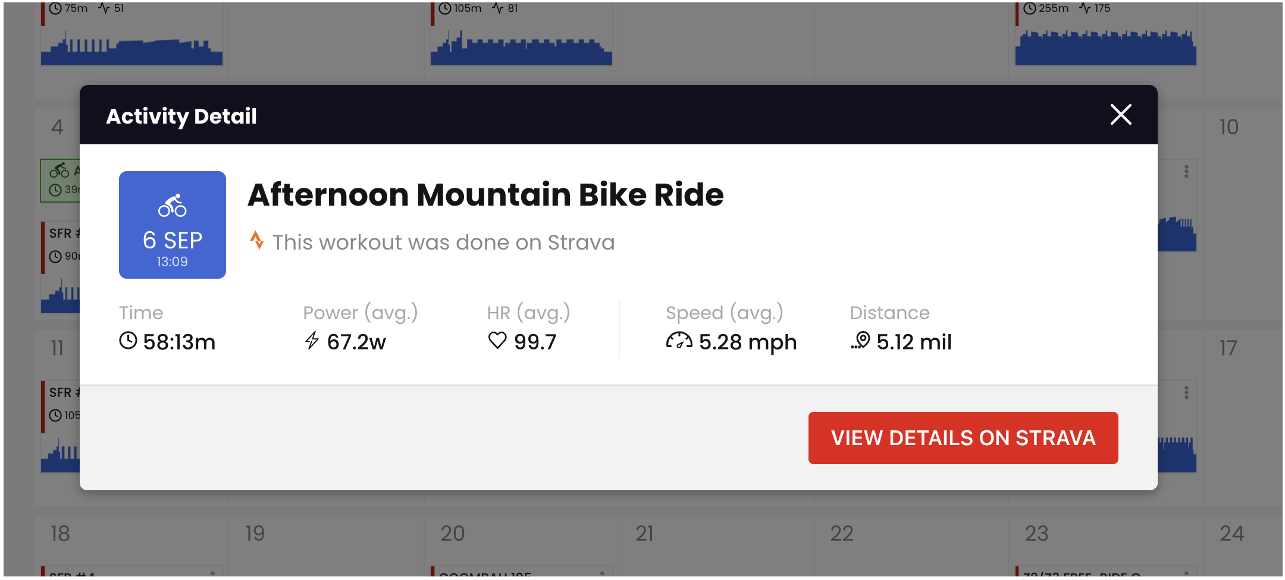Click the clock icon beside 58:13m

point(128,341)
